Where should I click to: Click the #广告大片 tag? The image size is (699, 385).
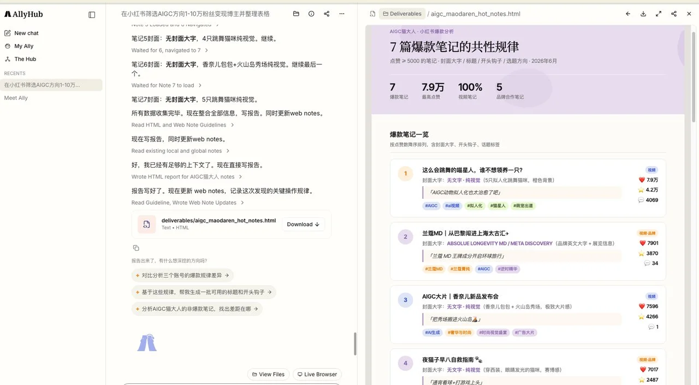(x=525, y=333)
